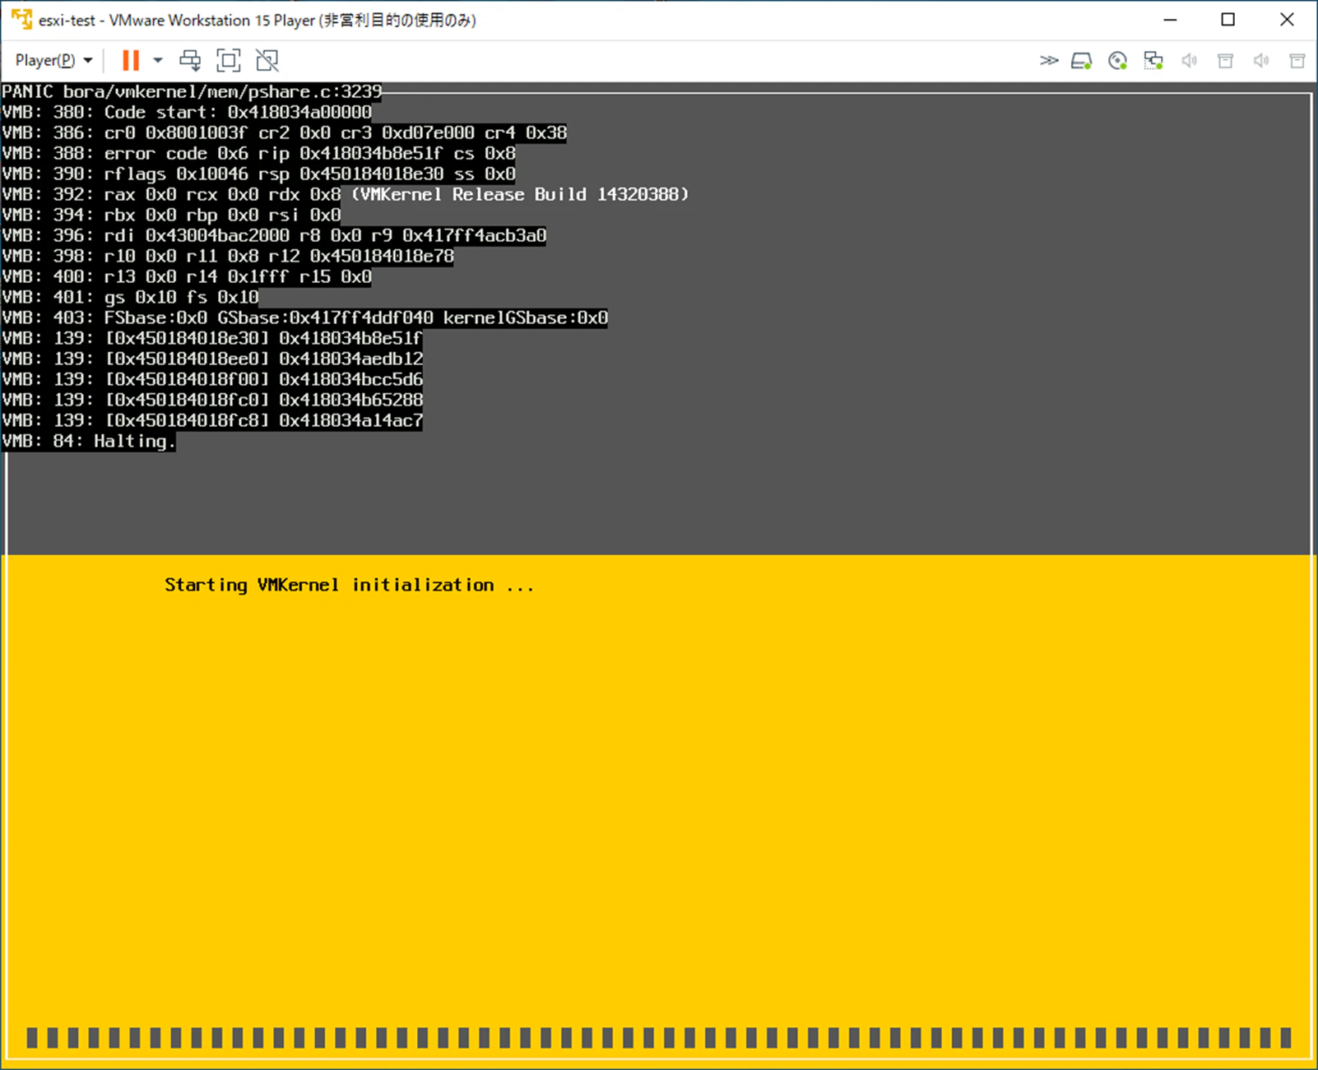This screenshot has height=1070, width=1318.
Task: Expand the power options arrow beside pause
Action: coord(158,60)
